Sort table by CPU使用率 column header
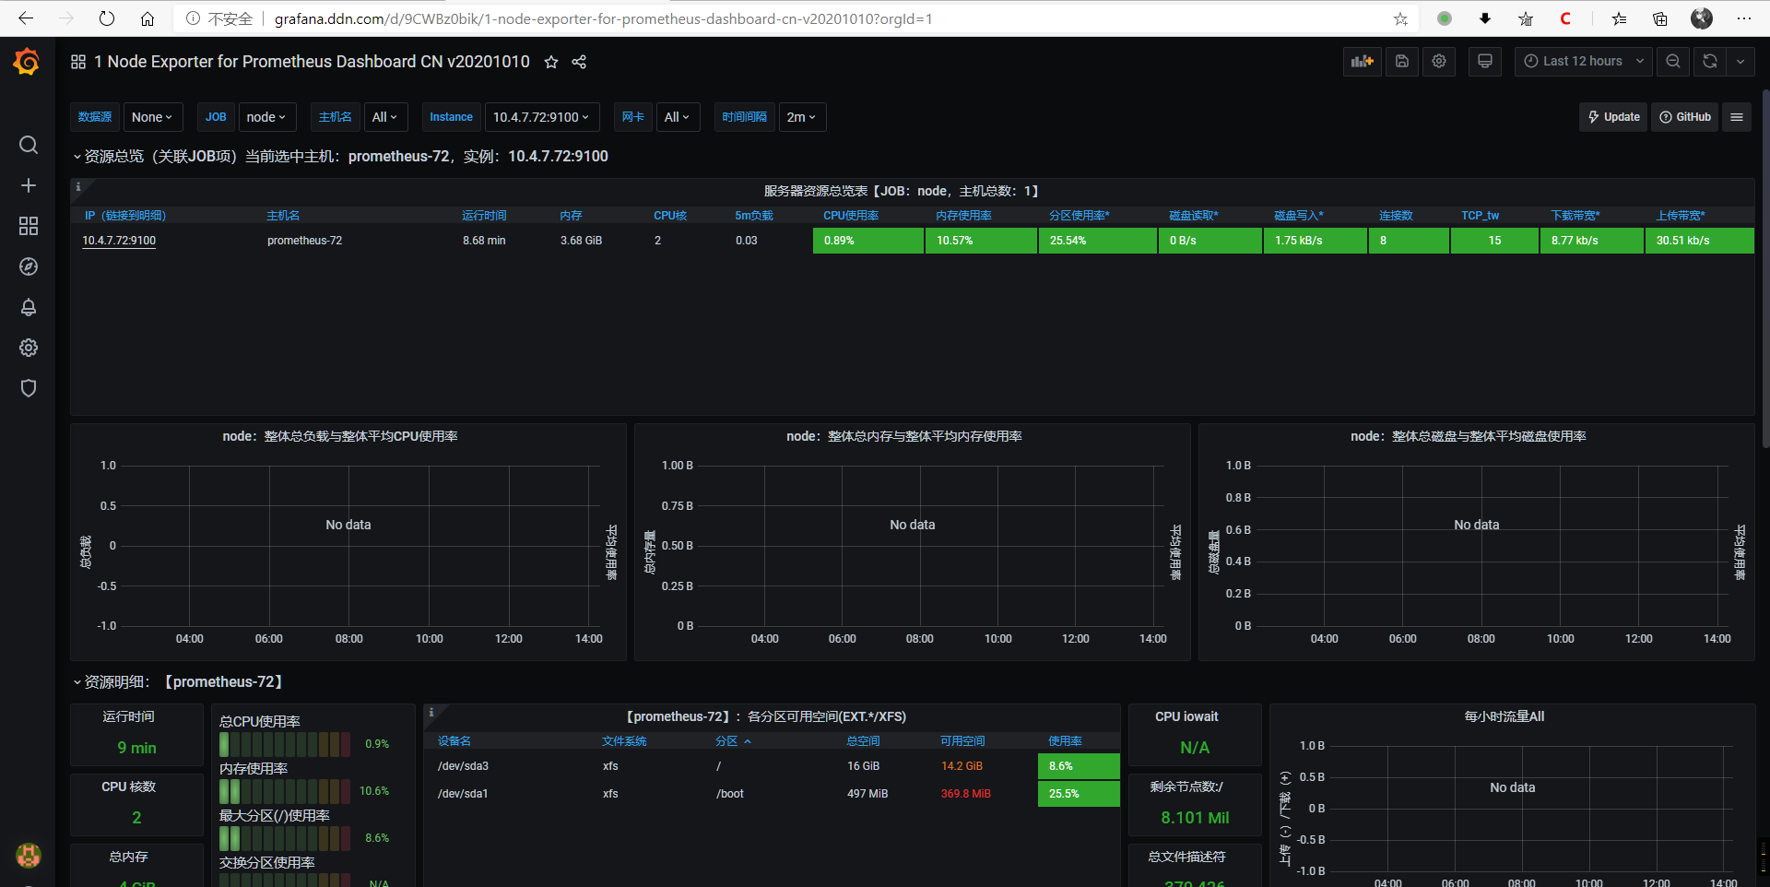1770x887 pixels. pos(851,216)
